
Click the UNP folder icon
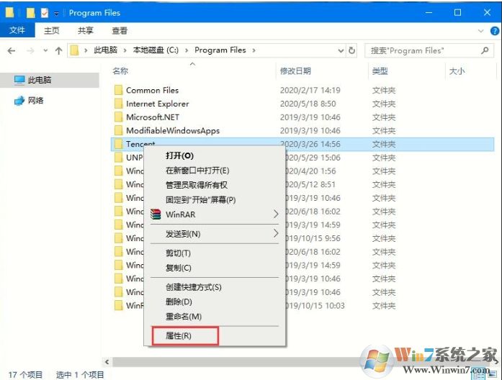pyautogui.click(x=118, y=158)
